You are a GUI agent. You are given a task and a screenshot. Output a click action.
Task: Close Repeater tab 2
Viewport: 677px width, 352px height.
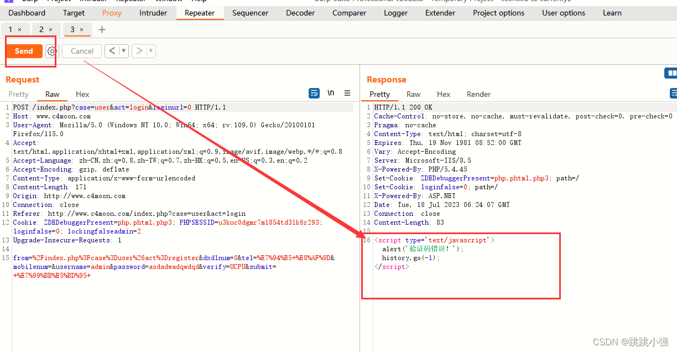[x=51, y=29]
